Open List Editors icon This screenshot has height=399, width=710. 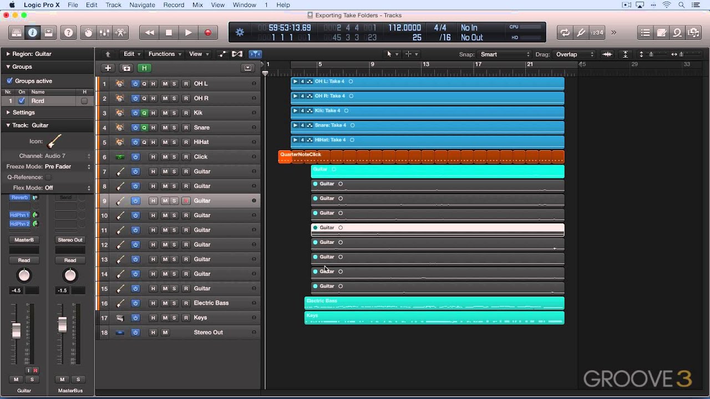(645, 33)
